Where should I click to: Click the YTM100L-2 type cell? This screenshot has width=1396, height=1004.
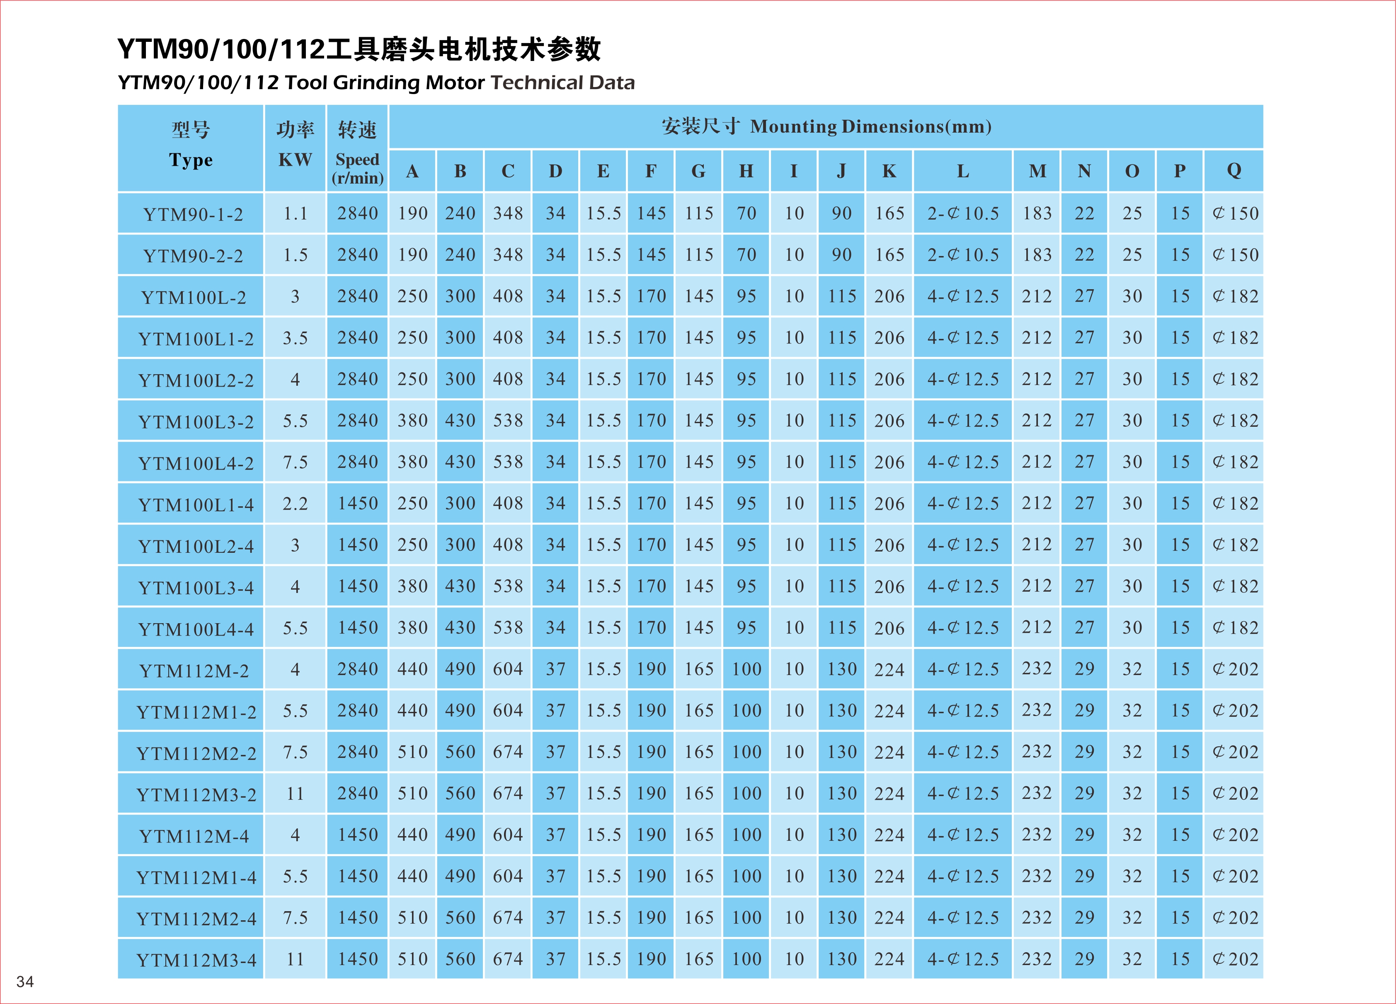[x=191, y=297]
